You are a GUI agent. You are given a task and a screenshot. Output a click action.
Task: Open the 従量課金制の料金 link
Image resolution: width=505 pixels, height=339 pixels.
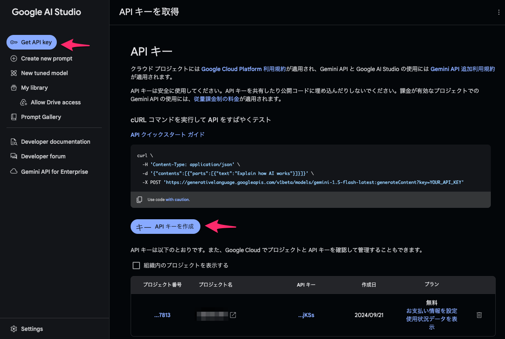pyautogui.click(x=217, y=99)
